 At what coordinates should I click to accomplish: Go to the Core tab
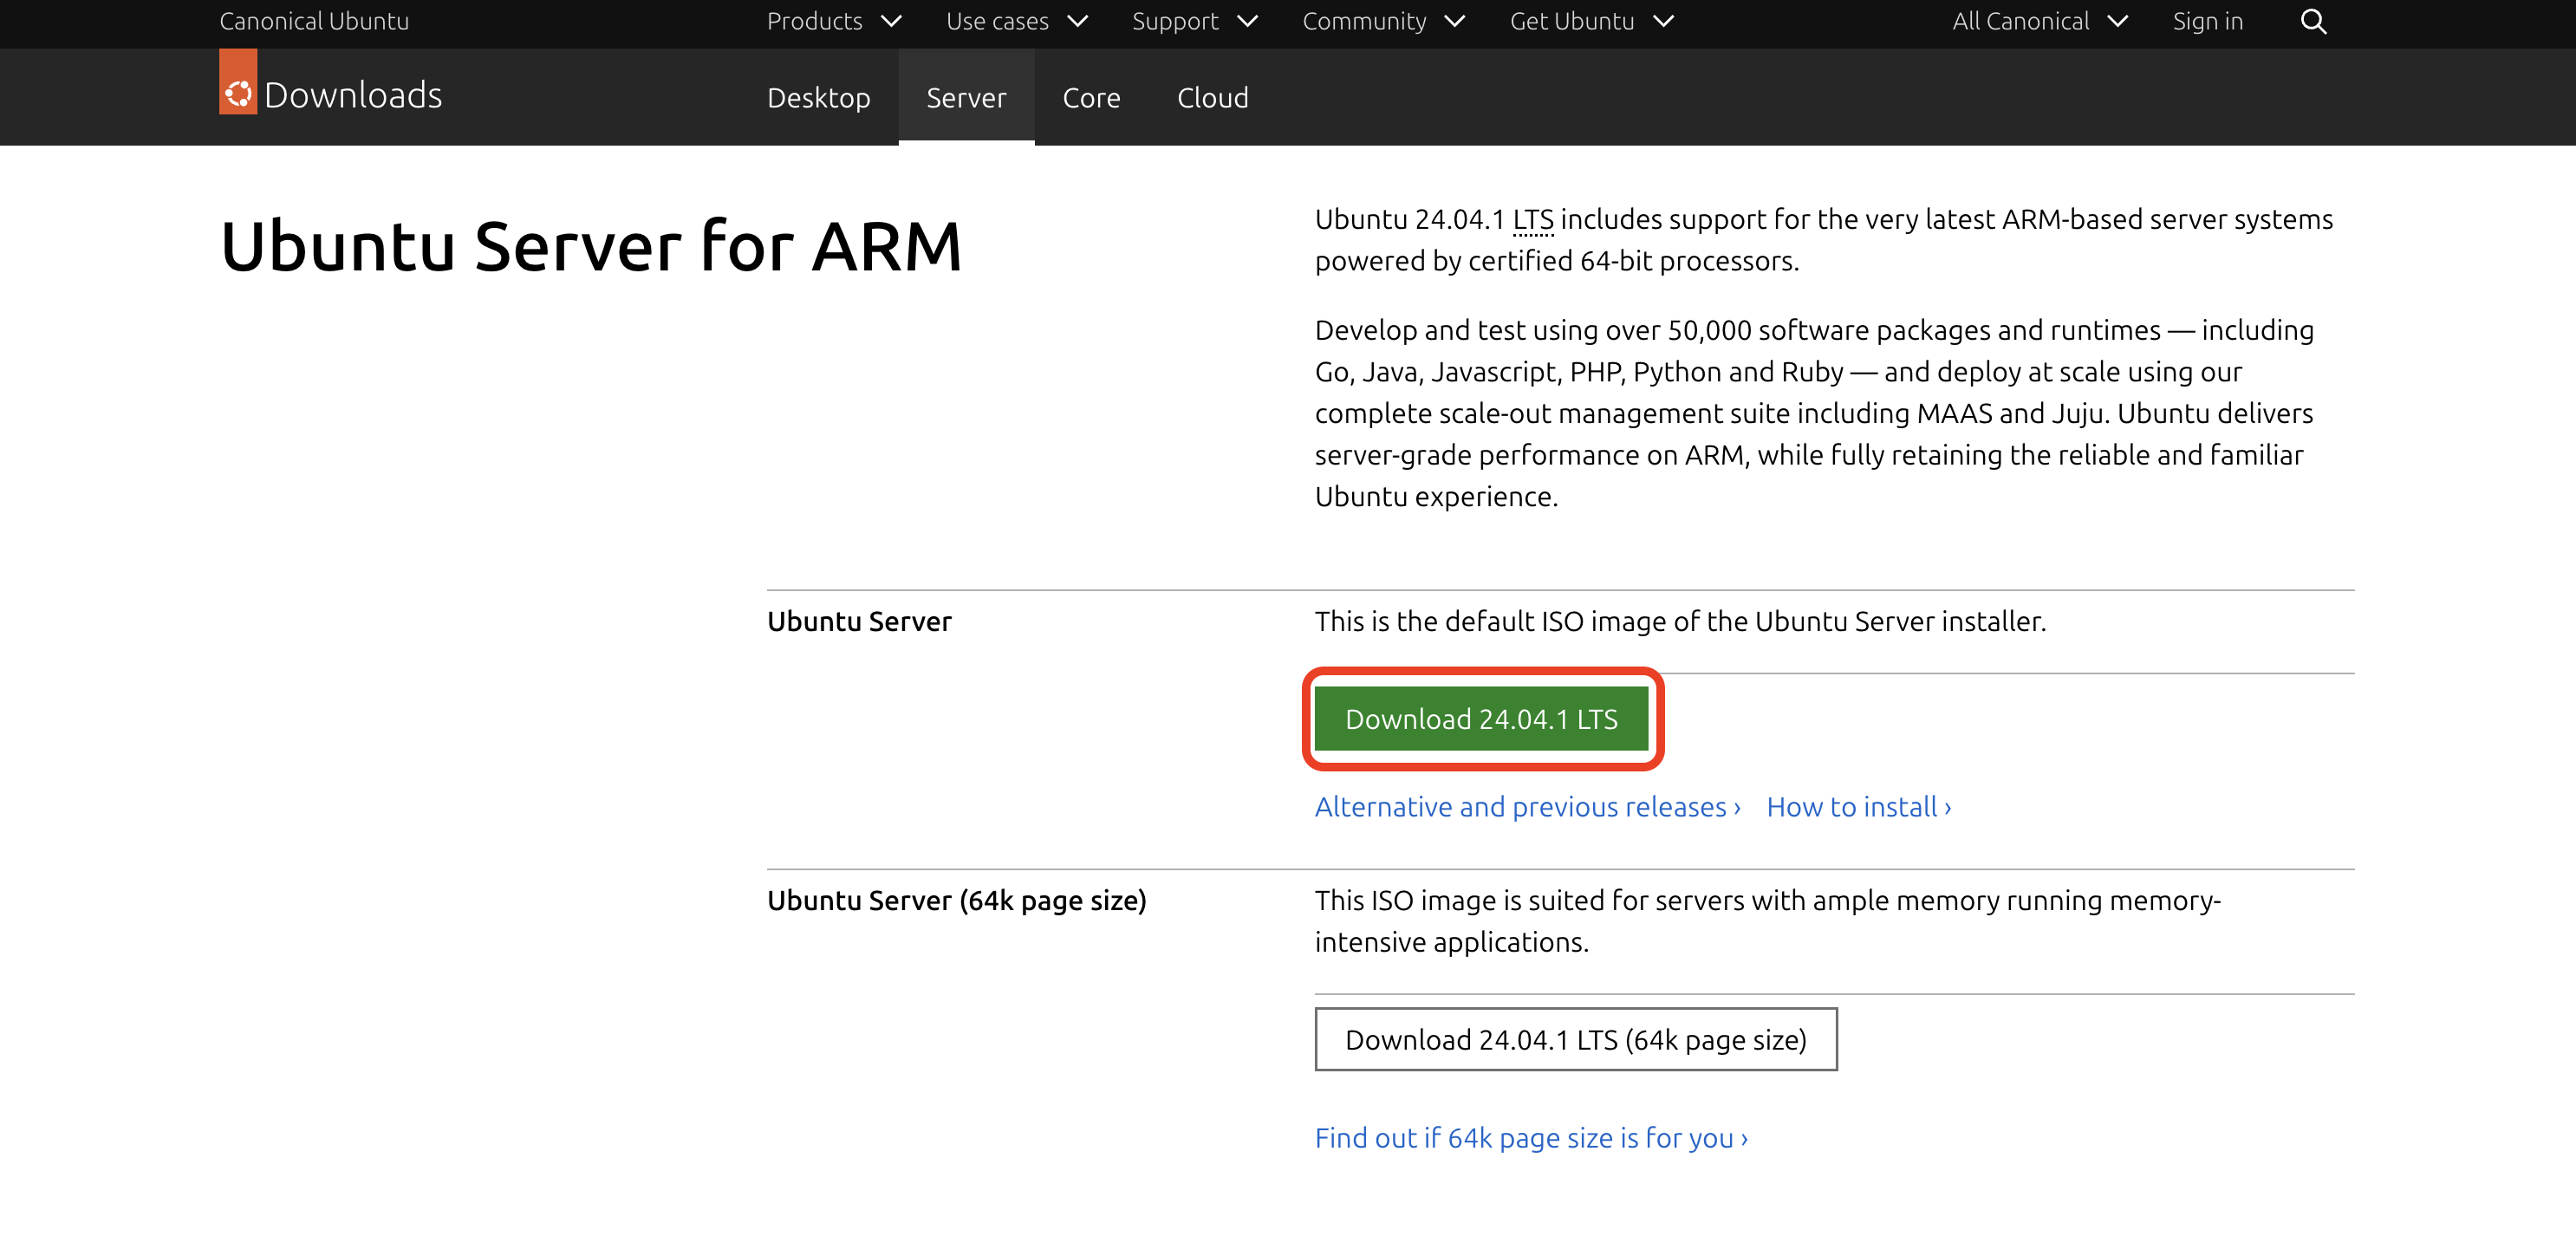click(x=1091, y=97)
